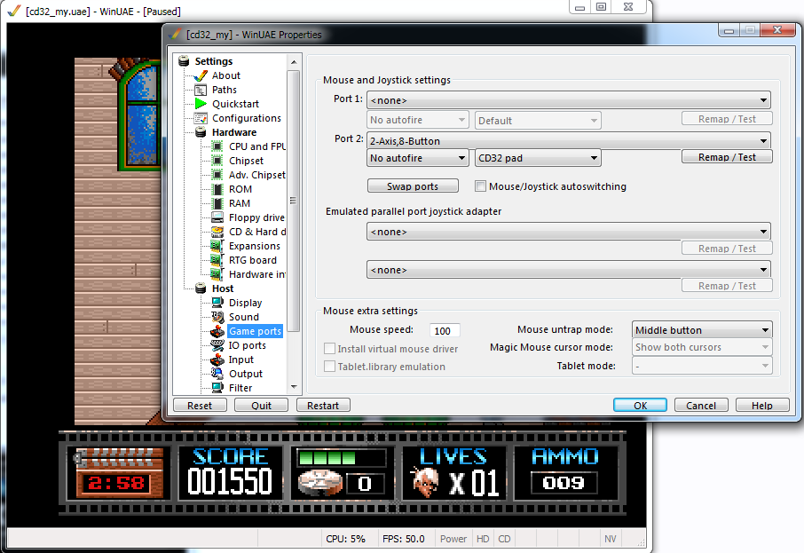This screenshot has height=553, width=804.
Task: Click the Input joystick icon
Action: point(217,359)
